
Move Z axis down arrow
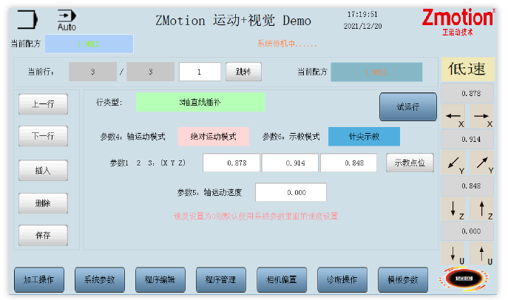453,208
